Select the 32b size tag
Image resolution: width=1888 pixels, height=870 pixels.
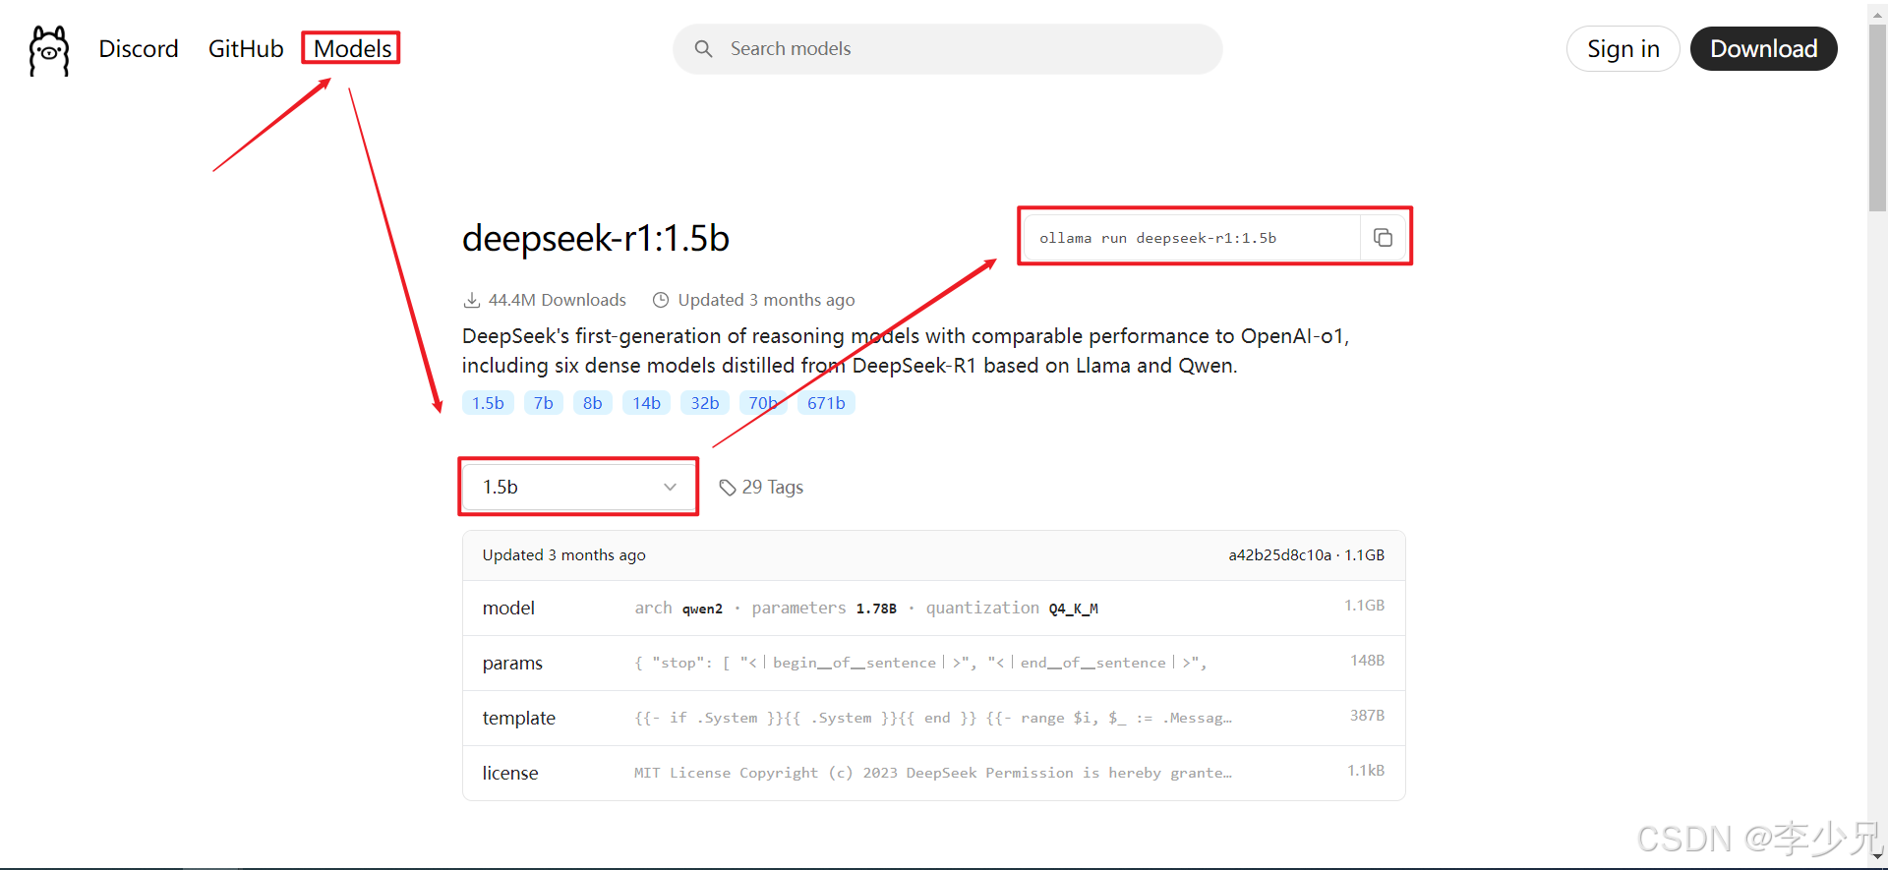[704, 403]
